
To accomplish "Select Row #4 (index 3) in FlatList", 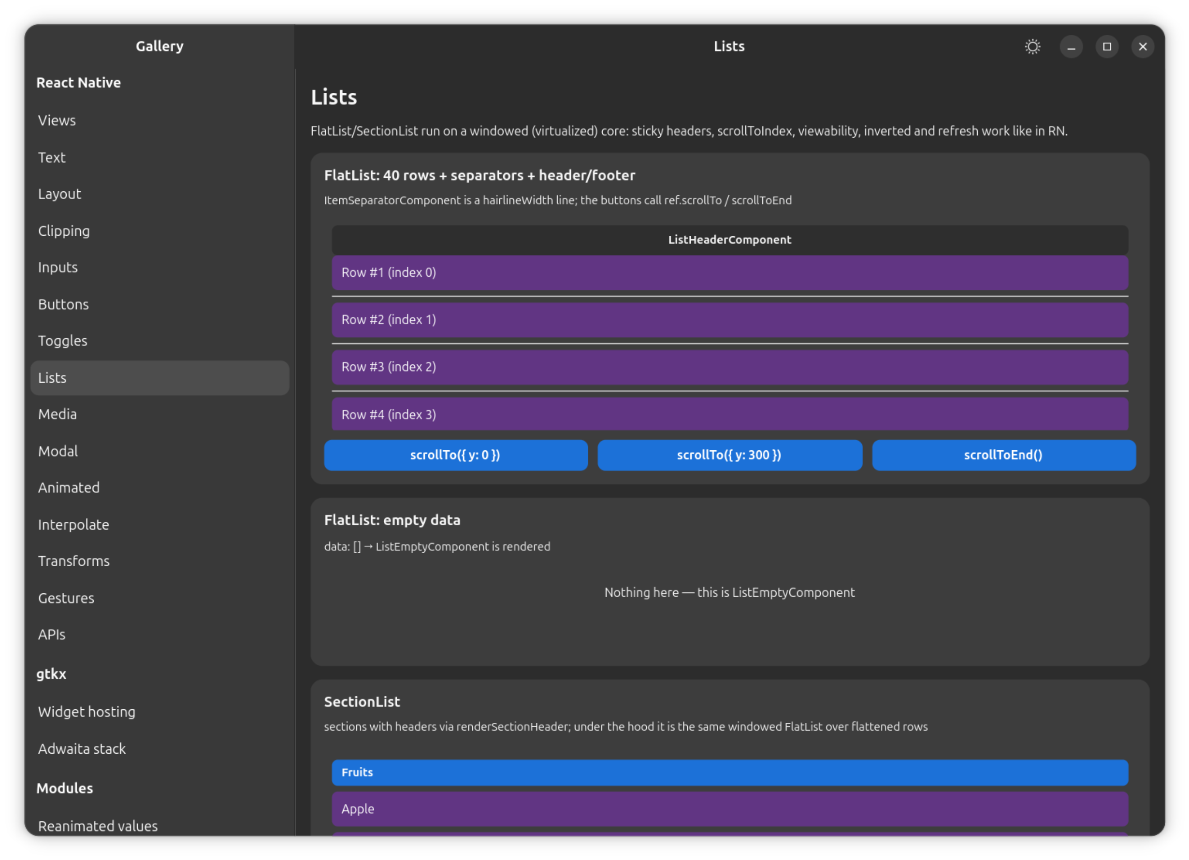I will click(x=730, y=414).
